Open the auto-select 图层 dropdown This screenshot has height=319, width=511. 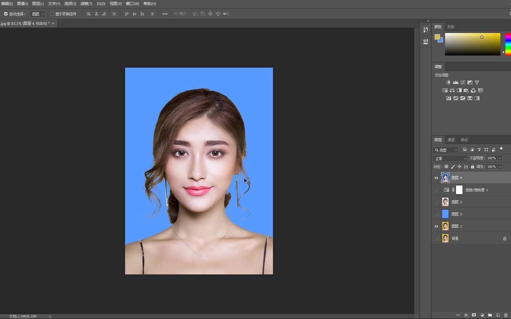pos(38,14)
